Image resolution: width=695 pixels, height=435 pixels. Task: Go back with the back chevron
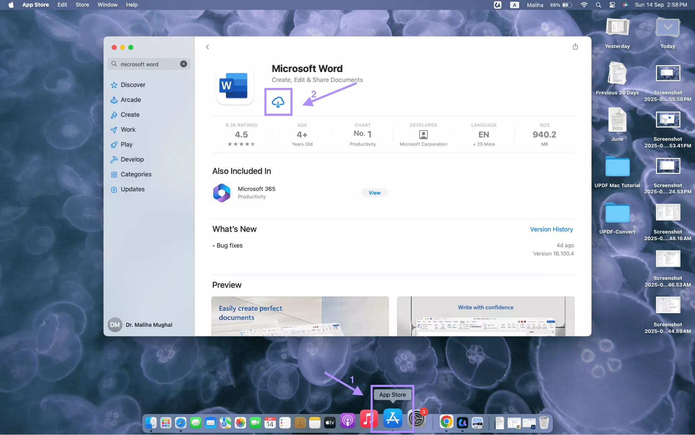[207, 47]
